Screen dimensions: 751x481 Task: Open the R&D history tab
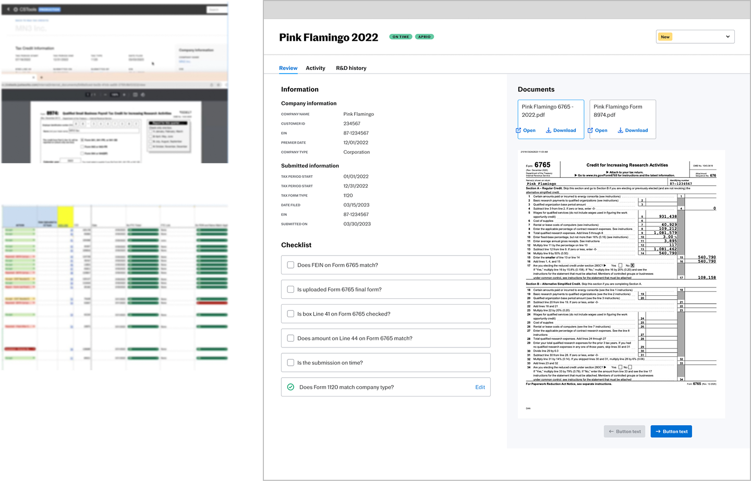[x=351, y=68]
